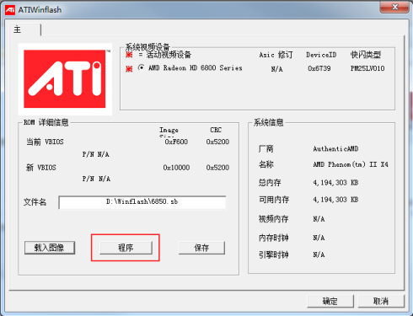Click the 总内存 label
The height and width of the screenshot is (316, 413).
[270, 183]
